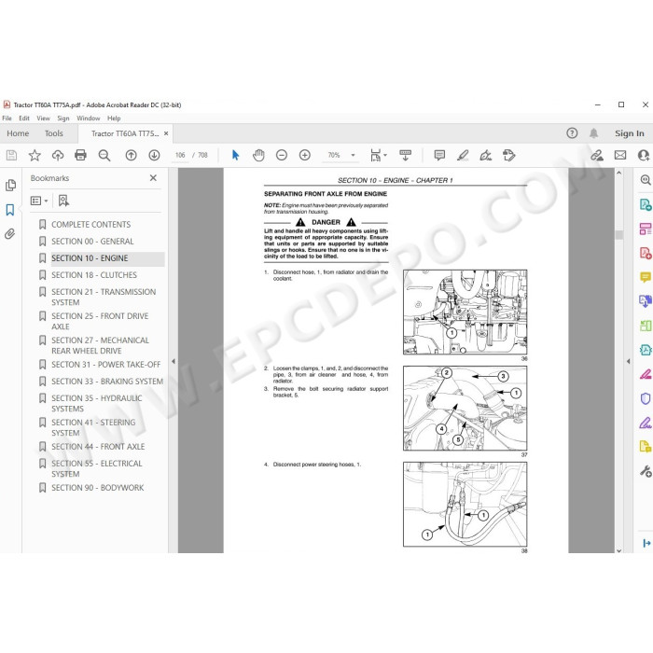Open the fit page options icon
The height and width of the screenshot is (653, 653).
(378, 156)
